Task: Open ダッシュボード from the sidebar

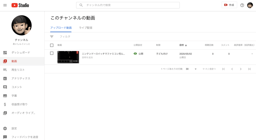Action: [x=20, y=52]
